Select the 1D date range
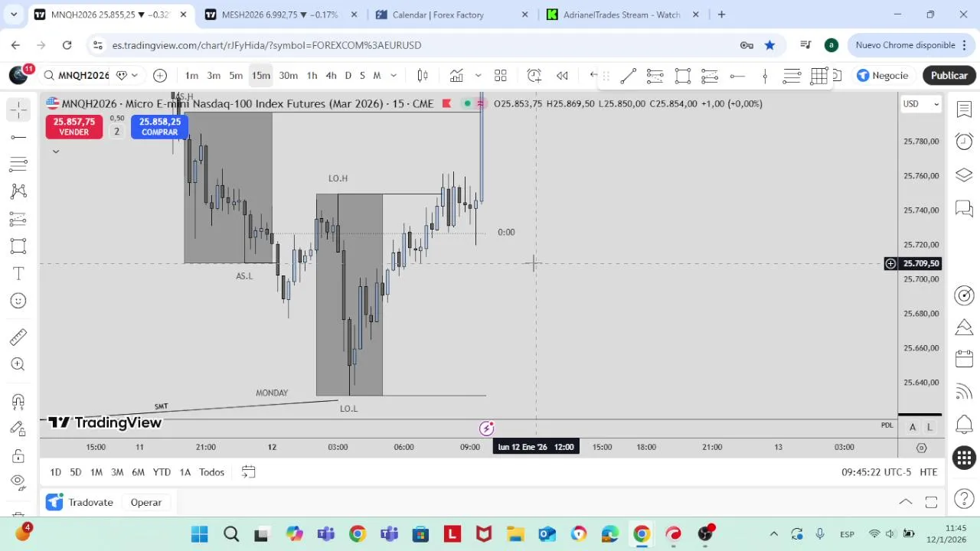The image size is (980, 551). [x=55, y=472]
